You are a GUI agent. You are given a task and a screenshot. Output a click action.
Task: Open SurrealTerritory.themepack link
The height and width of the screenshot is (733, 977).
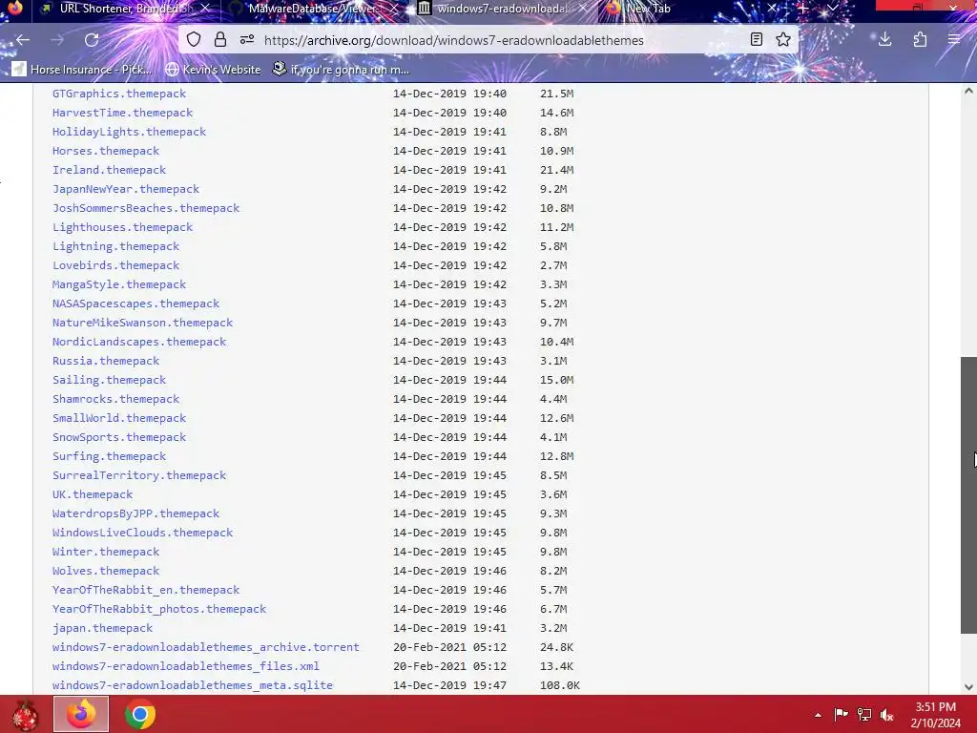point(139,475)
